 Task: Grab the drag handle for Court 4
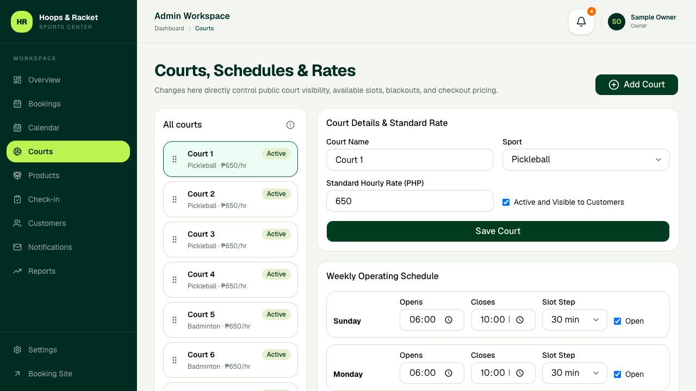(175, 280)
